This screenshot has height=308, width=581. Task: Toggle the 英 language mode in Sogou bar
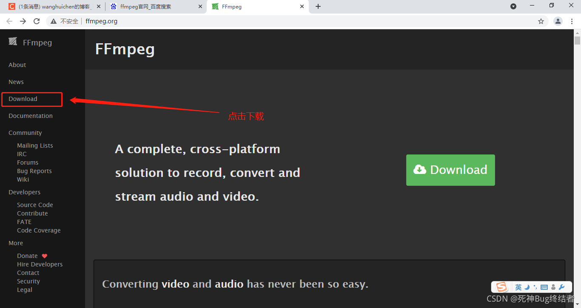point(518,287)
